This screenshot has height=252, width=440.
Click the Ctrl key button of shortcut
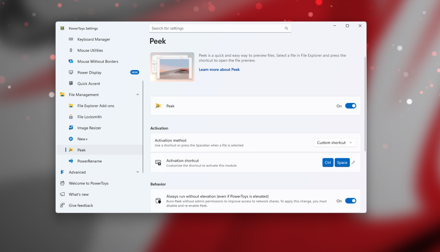[328, 162]
